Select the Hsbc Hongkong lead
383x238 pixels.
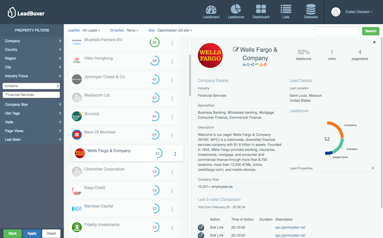[x=125, y=61]
